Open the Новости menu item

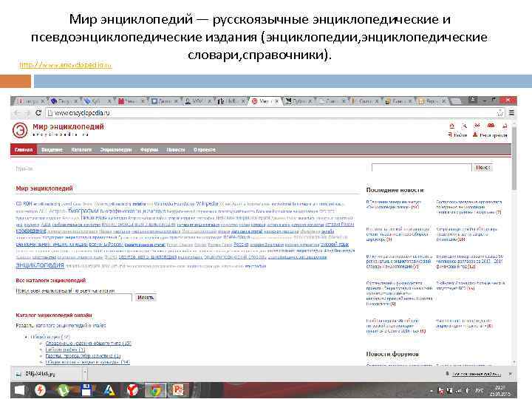tap(176, 149)
